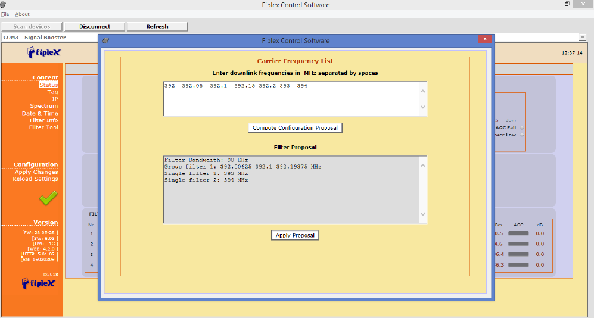Click frequency box scrollbar up arrow
The image size is (594, 318).
tap(423, 92)
